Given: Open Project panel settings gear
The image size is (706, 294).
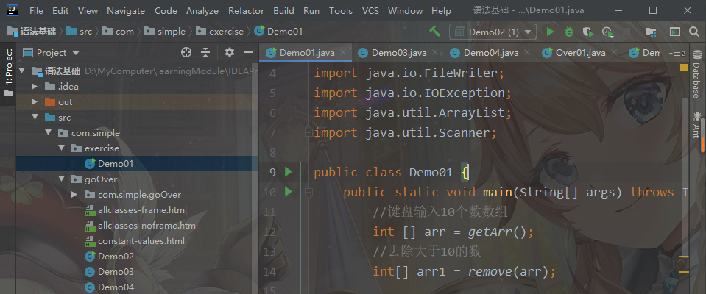Looking at the screenshot, I should click(x=230, y=53).
